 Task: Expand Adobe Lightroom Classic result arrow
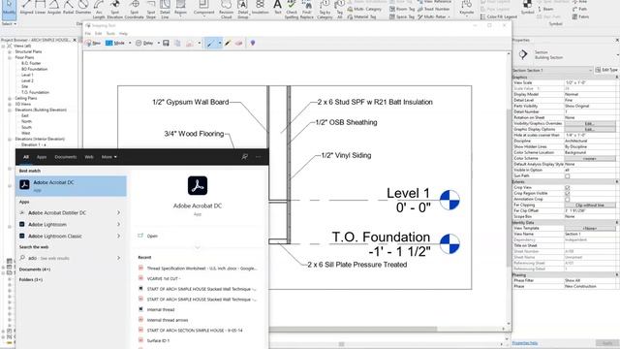point(118,236)
